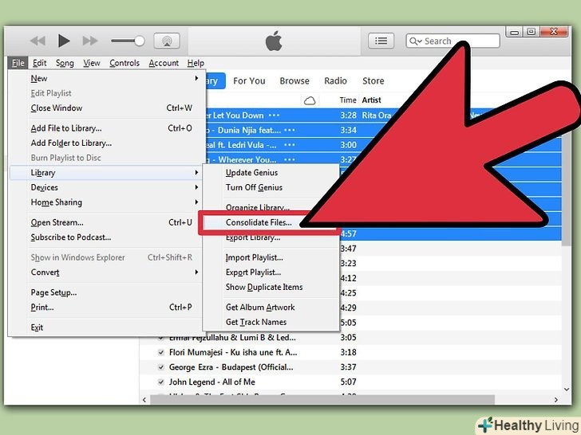Screen dimensions: 581x435
Task: Open options dots for Dunia Njia song
Action: pyautogui.click(x=290, y=130)
